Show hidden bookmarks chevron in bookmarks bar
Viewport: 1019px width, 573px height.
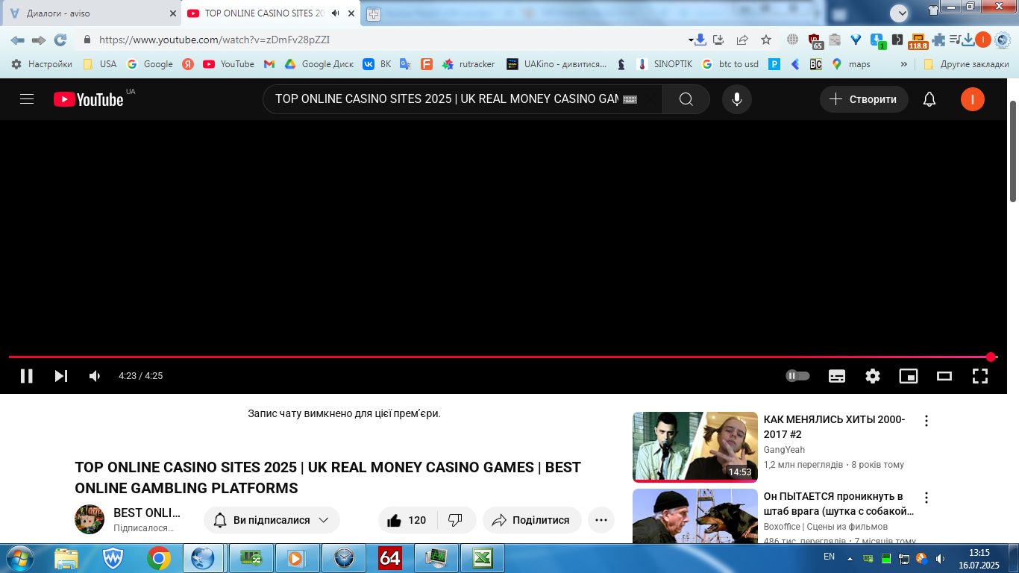pos(904,64)
